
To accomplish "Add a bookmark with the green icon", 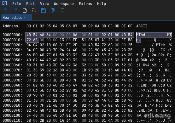I will click(x=62, y=10).
